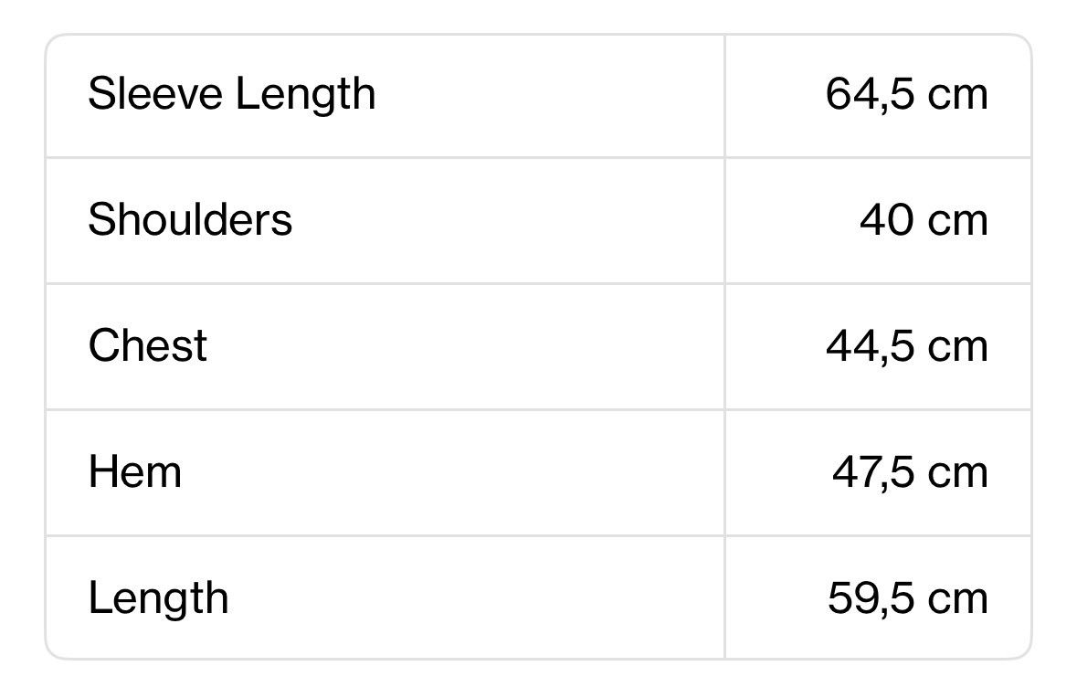Click the digits 64,5 in first row
This screenshot has width=1077, height=687.
point(871,94)
